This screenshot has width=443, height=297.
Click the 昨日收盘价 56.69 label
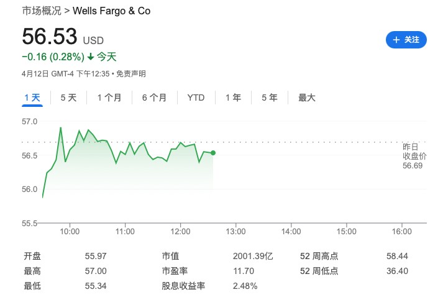pyautogui.click(x=414, y=156)
